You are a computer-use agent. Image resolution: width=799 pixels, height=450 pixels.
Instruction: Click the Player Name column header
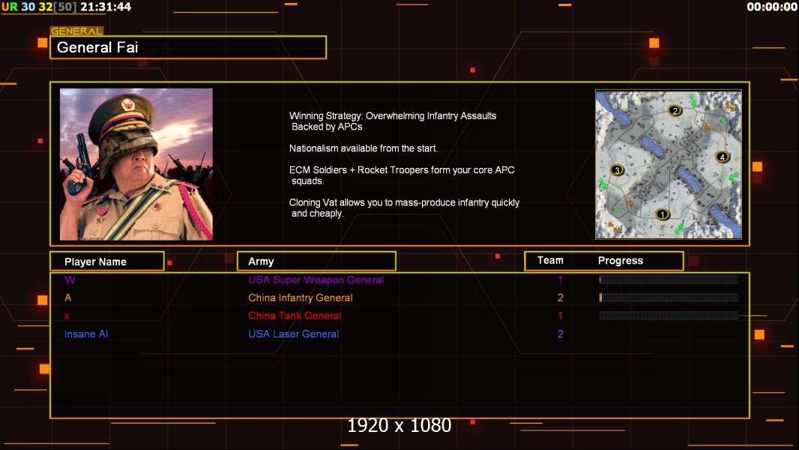[x=107, y=262]
